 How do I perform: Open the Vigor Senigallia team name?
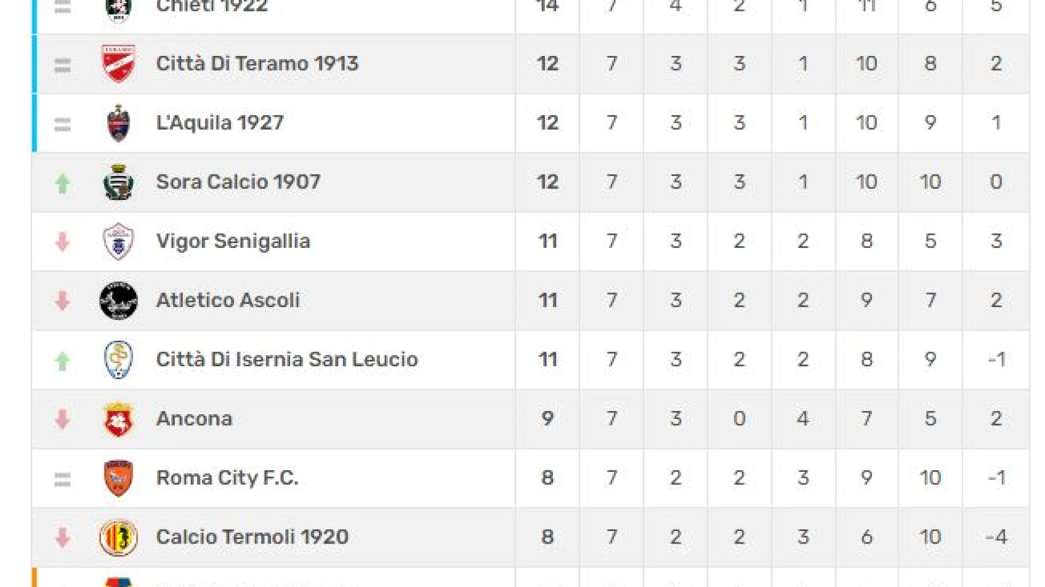click(x=233, y=241)
